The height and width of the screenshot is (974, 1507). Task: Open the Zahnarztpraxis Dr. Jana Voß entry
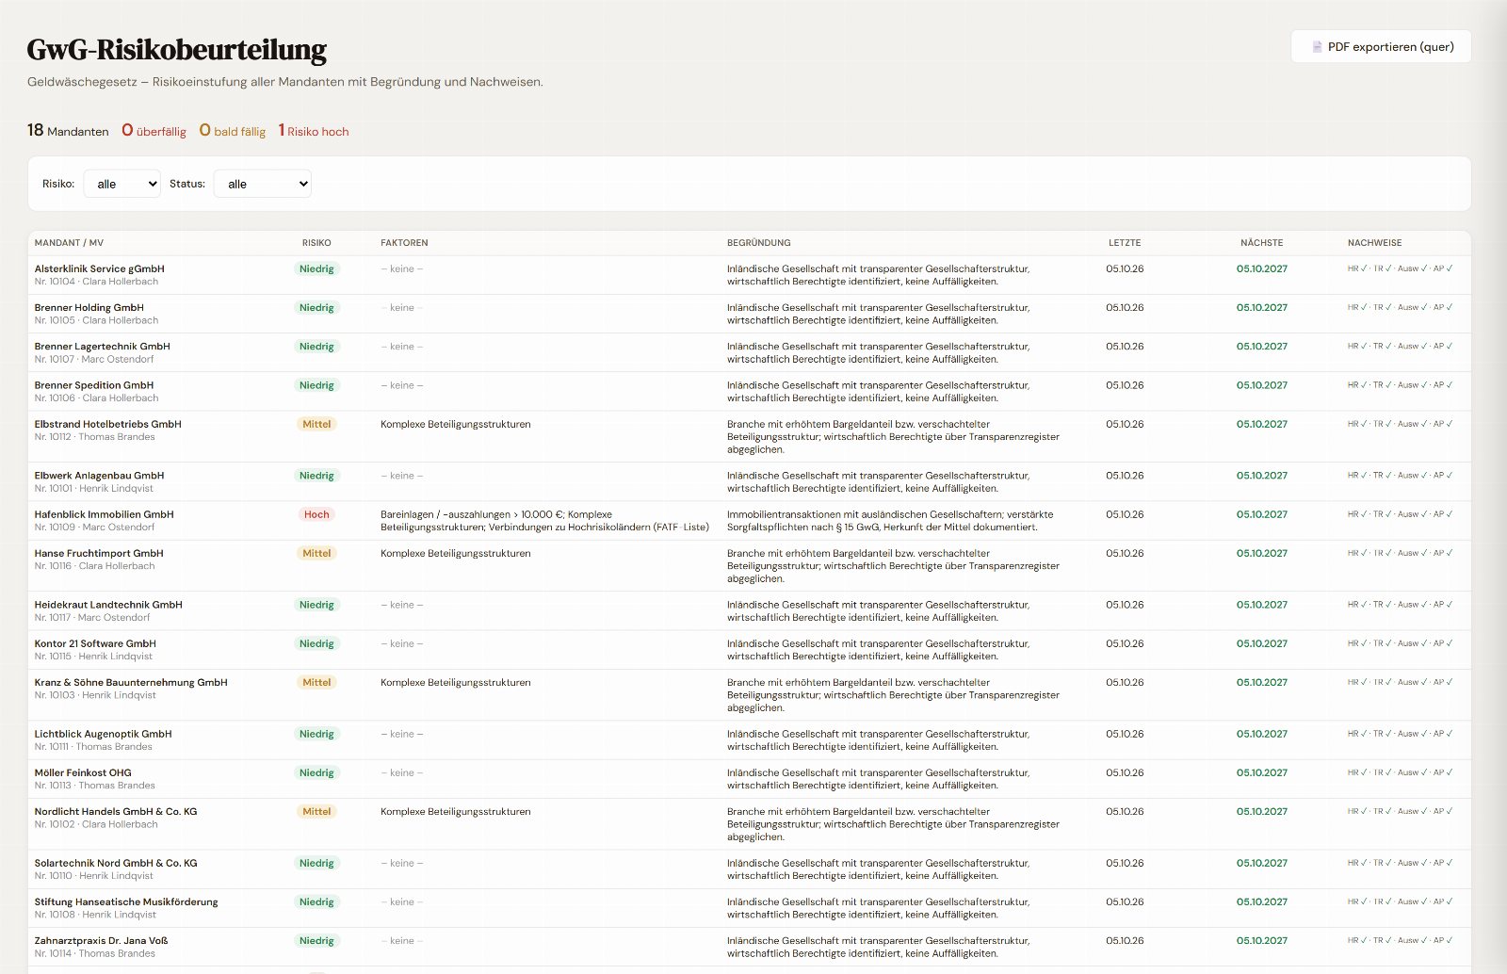102,940
